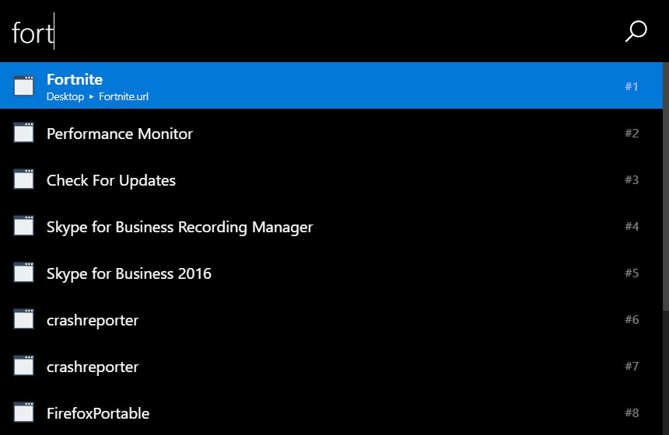
Task: Click the Desktop path segment under Fortnite
Action: click(x=65, y=97)
